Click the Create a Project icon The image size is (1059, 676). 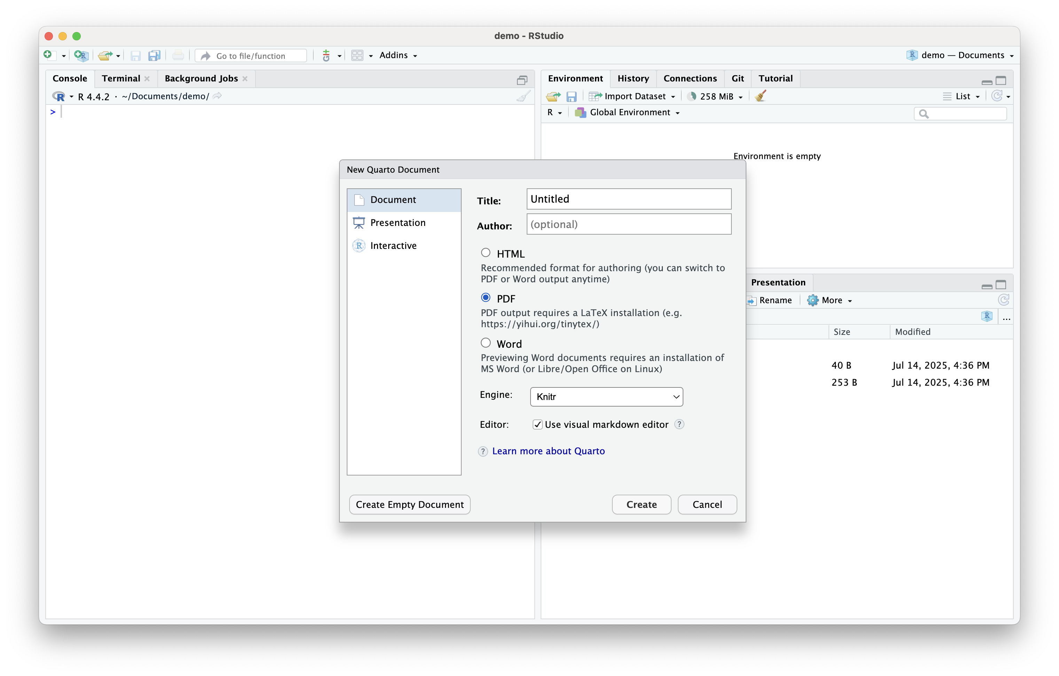(x=81, y=55)
